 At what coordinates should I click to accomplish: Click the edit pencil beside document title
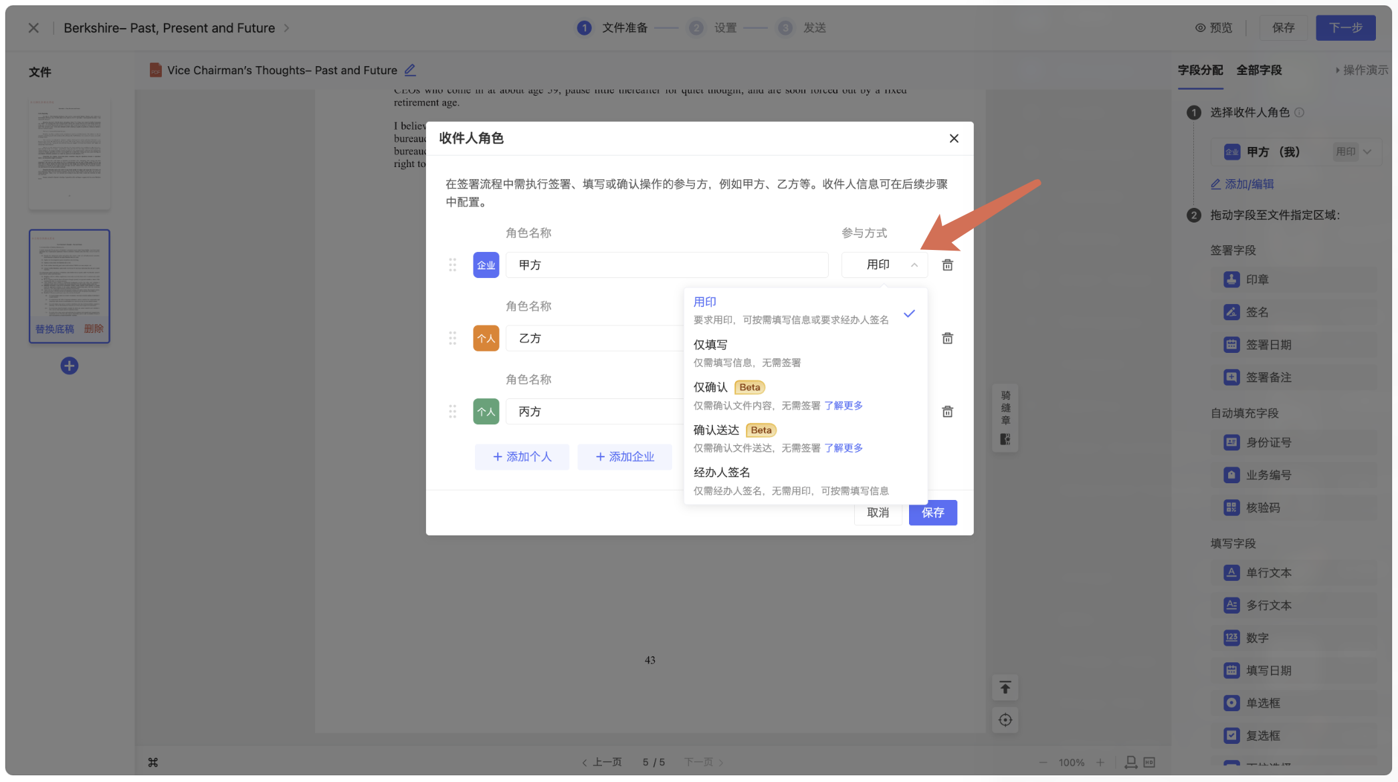[410, 70]
